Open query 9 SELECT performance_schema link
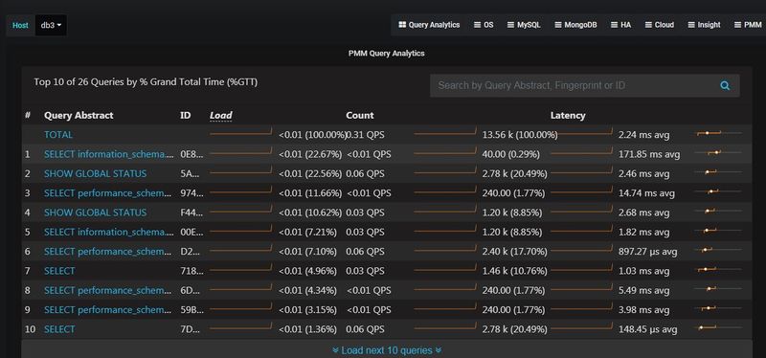Screen dimensions: 766x358 [x=108, y=310]
